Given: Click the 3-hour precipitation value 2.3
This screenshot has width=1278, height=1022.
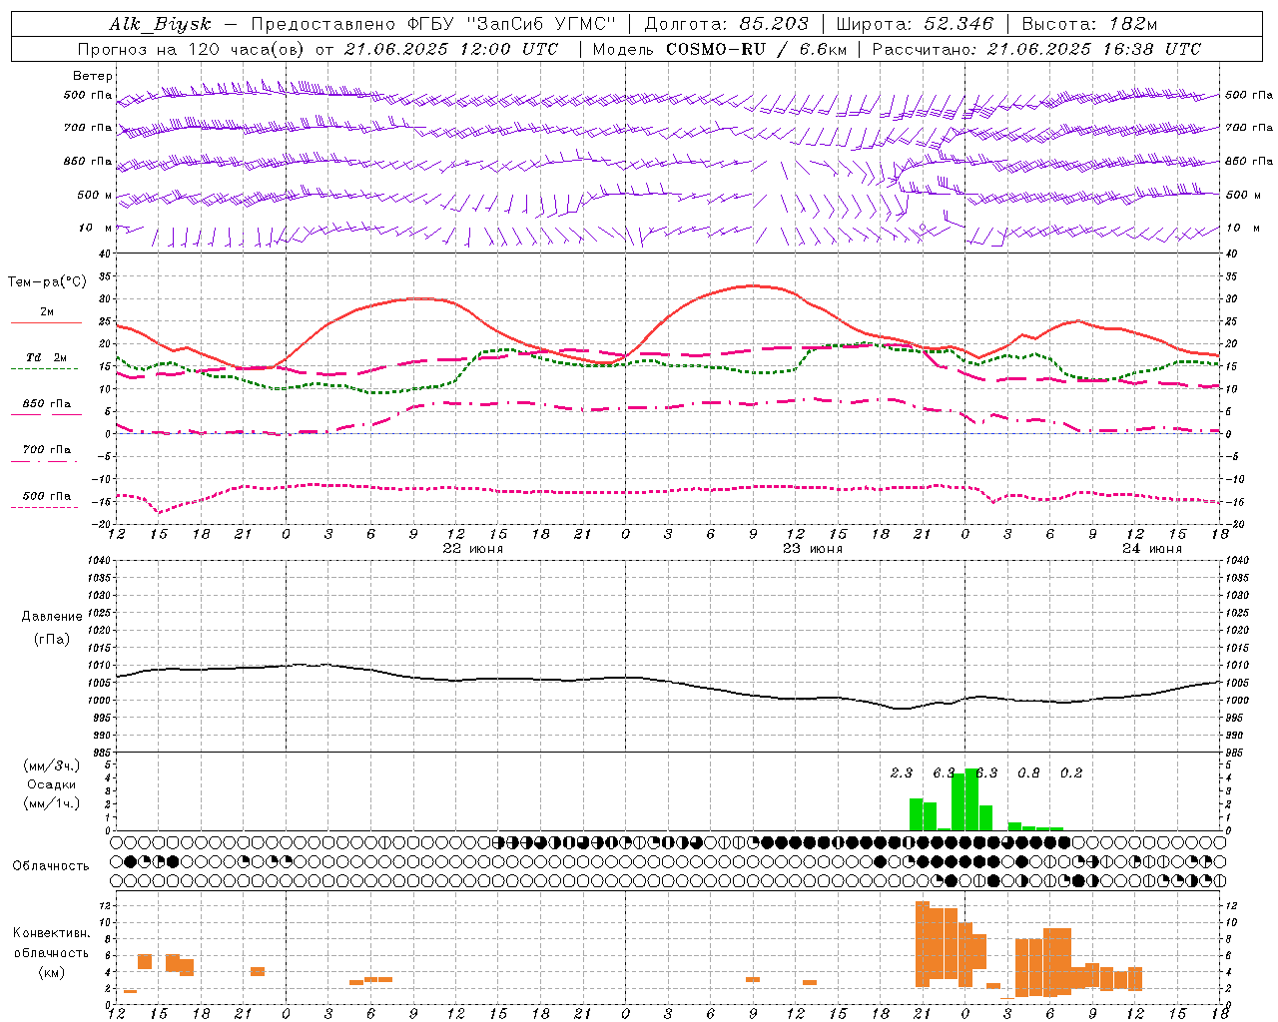Looking at the screenshot, I should click(x=902, y=773).
